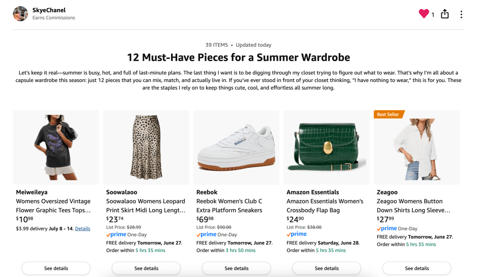This screenshot has height=277, width=486.
Task: Click See details under the graphic tee
Action: coord(56,268)
